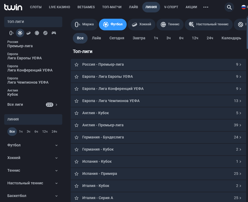Select basketball icon in Топ-лиги sidebar
The width and height of the screenshot is (248, 202).
45,33
